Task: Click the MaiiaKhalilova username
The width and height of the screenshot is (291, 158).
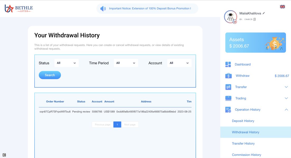Action: (250, 13)
